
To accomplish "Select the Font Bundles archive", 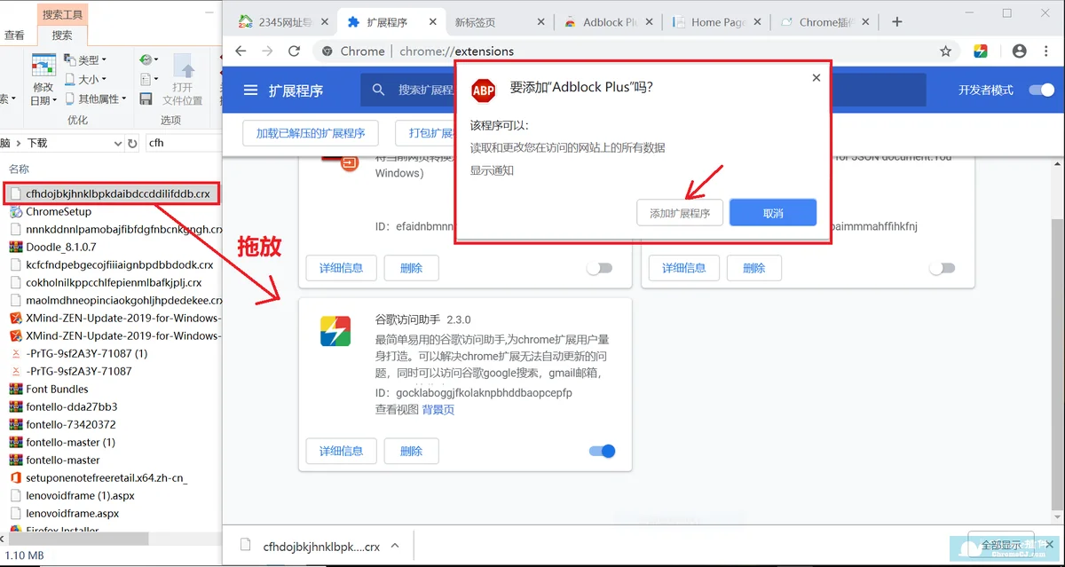I will click(57, 390).
